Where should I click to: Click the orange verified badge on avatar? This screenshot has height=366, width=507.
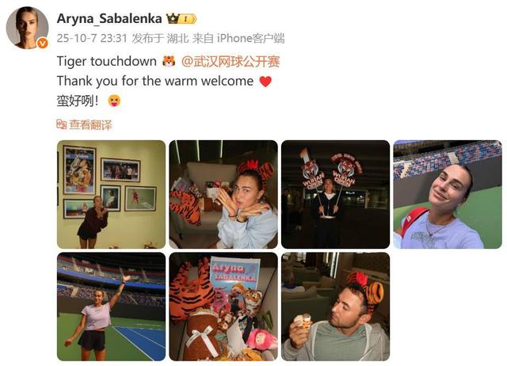point(43,43)
